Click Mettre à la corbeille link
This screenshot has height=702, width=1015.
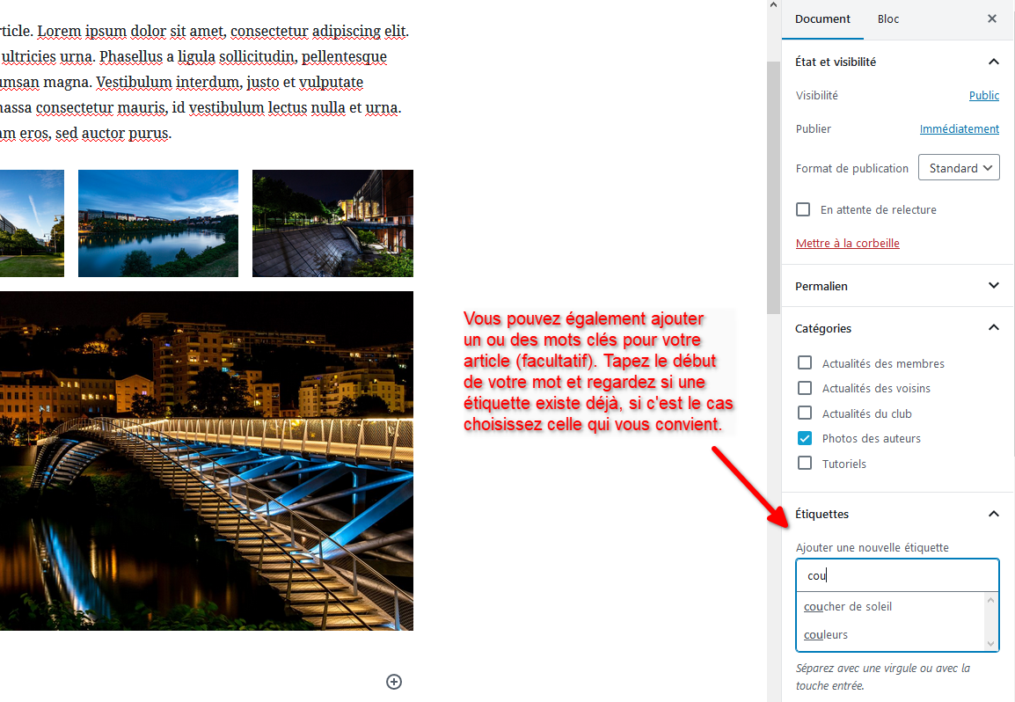(x=847, y=243)
